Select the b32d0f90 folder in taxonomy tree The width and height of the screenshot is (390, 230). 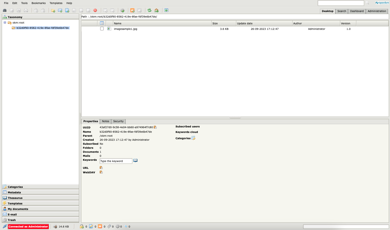tap(42, 28)
